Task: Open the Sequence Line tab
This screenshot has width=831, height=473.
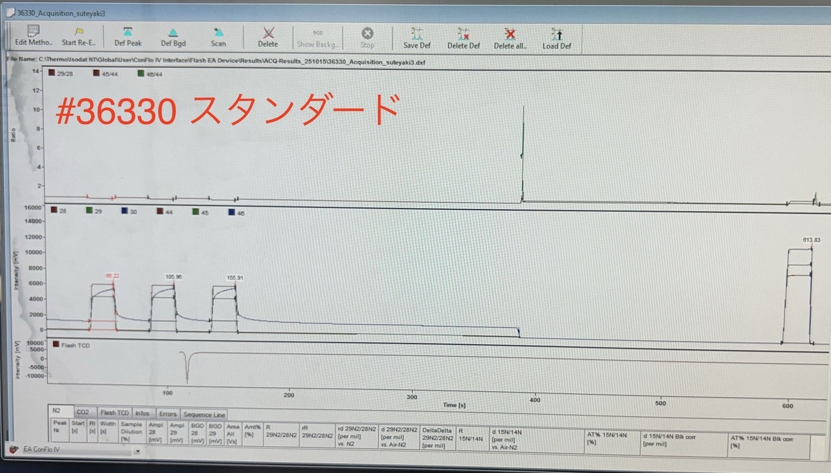Action: click(204, 413)
